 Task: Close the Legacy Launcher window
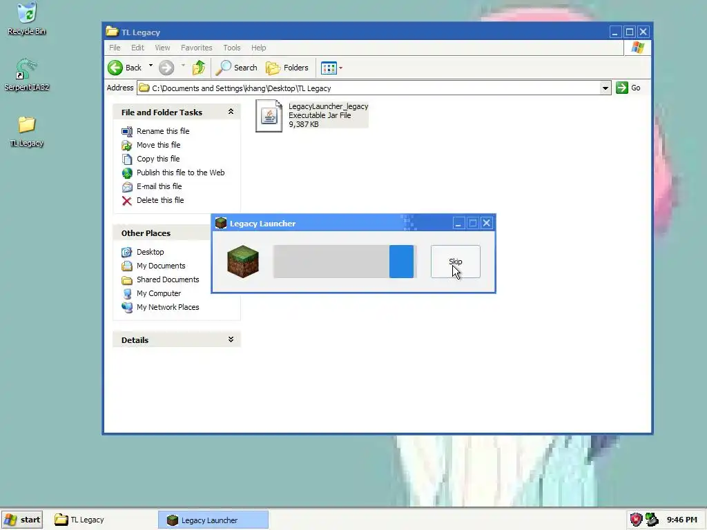487,223
